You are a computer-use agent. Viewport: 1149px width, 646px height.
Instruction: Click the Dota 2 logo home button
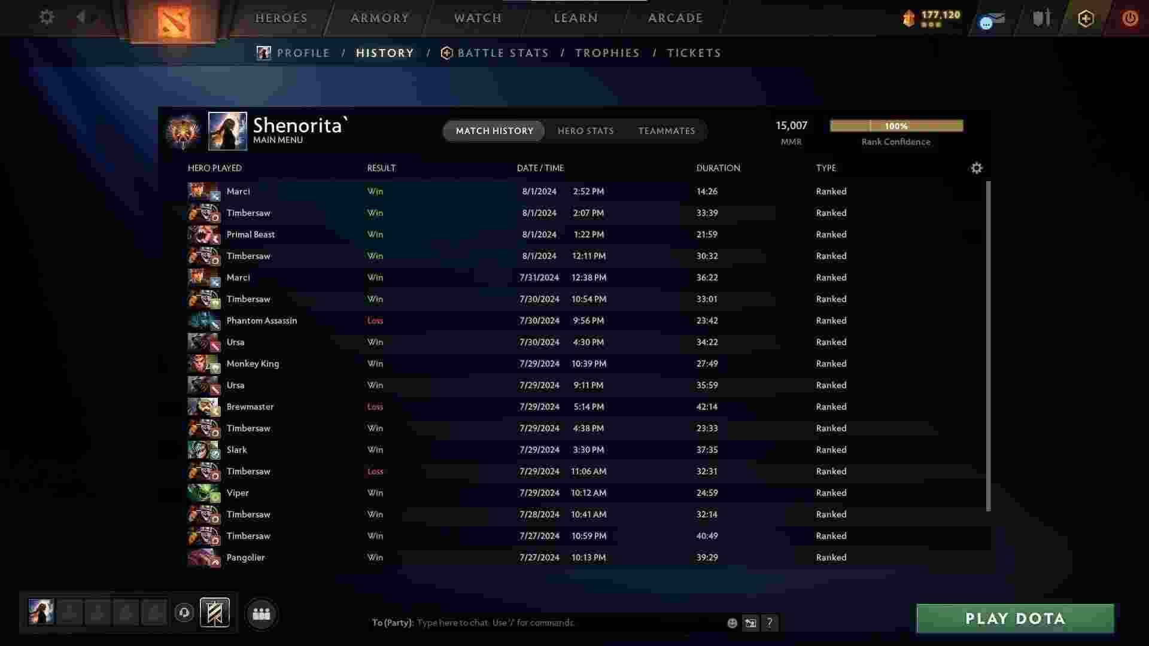tap(174, 22)
